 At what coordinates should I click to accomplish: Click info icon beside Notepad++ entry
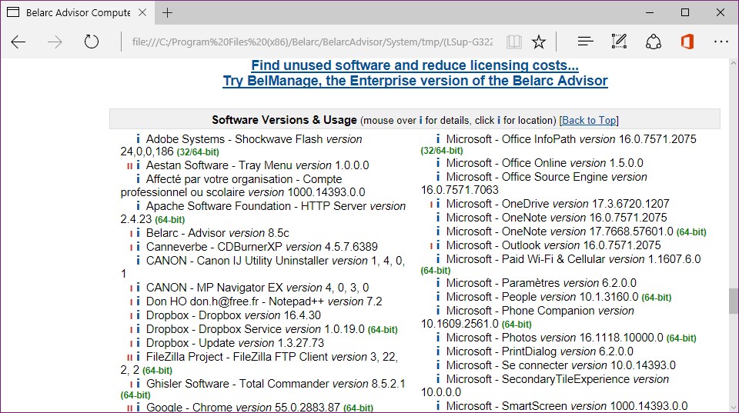coord(139,301)
